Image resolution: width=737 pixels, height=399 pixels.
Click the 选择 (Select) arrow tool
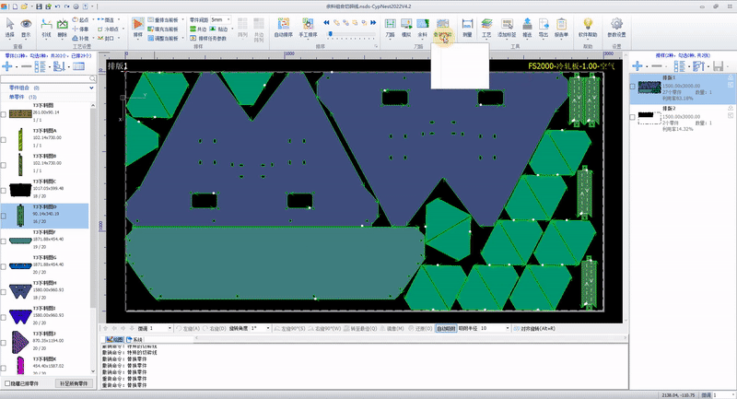9,23
